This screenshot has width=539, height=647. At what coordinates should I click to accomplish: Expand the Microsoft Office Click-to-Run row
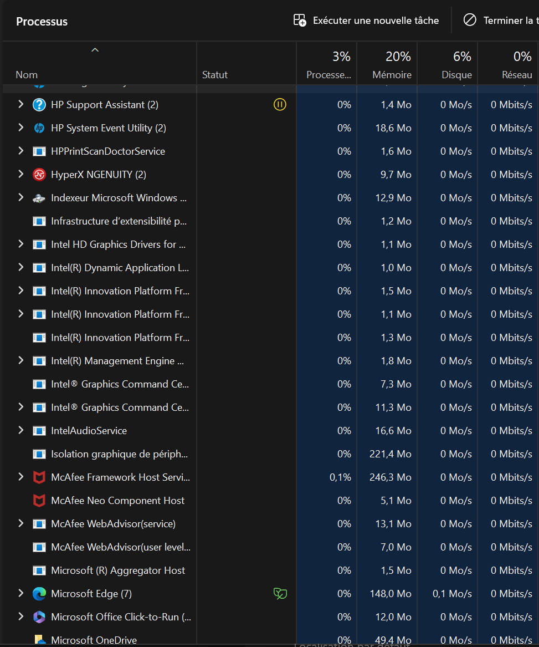click(x=20, y=617)
